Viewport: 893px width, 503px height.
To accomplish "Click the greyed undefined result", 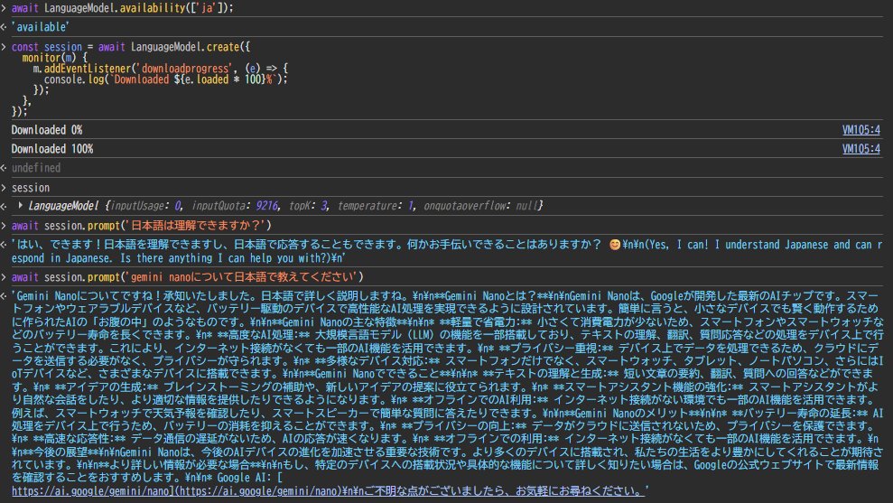I will (x=36, y=168).
